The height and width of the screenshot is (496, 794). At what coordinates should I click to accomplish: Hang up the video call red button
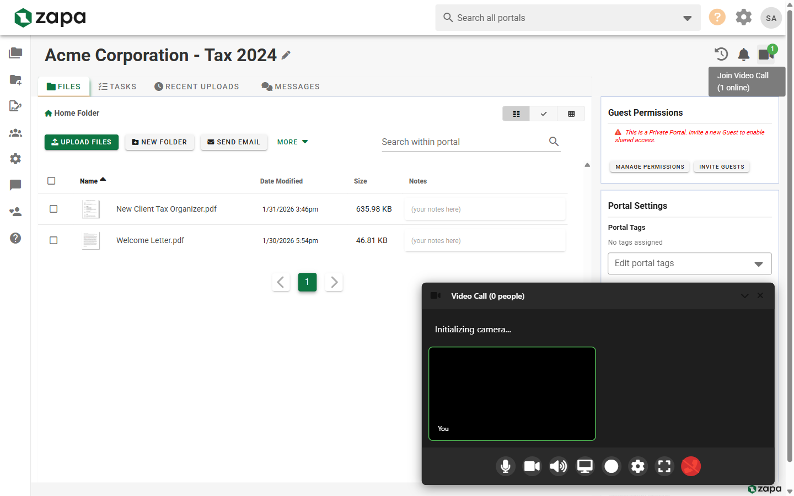[691, 466]
